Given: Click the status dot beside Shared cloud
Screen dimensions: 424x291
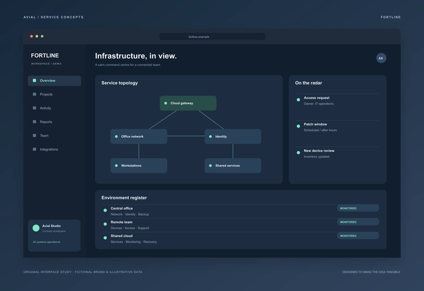Looking at the screenshot, I should [x=105, y=238].
